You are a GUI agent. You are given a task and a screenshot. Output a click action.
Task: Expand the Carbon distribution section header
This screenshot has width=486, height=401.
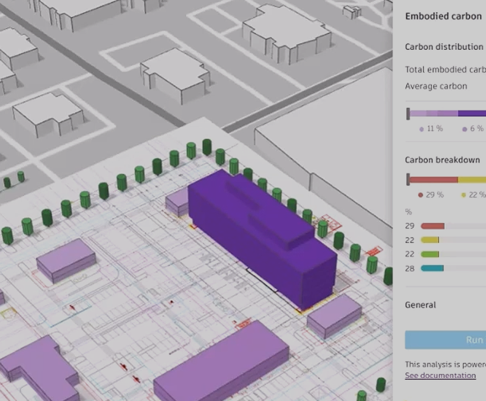click(x=443, y=47)
